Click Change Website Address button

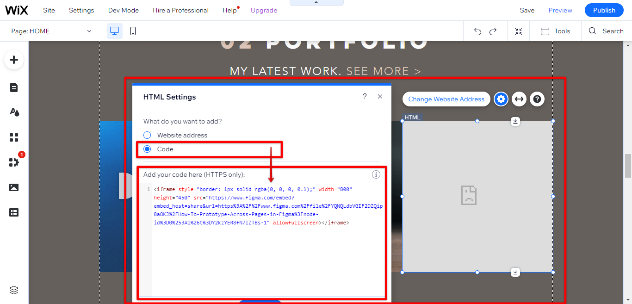(446, 99)
